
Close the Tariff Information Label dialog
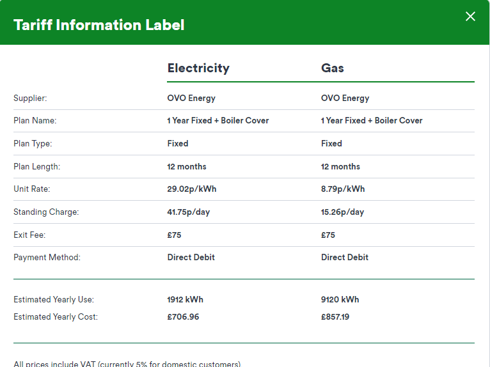470,17
